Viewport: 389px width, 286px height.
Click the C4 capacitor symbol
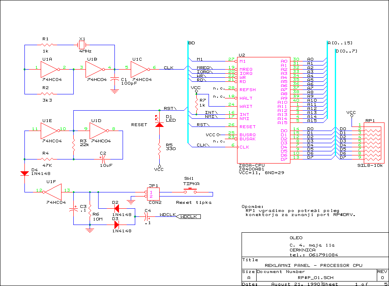[x=147, y=216]
